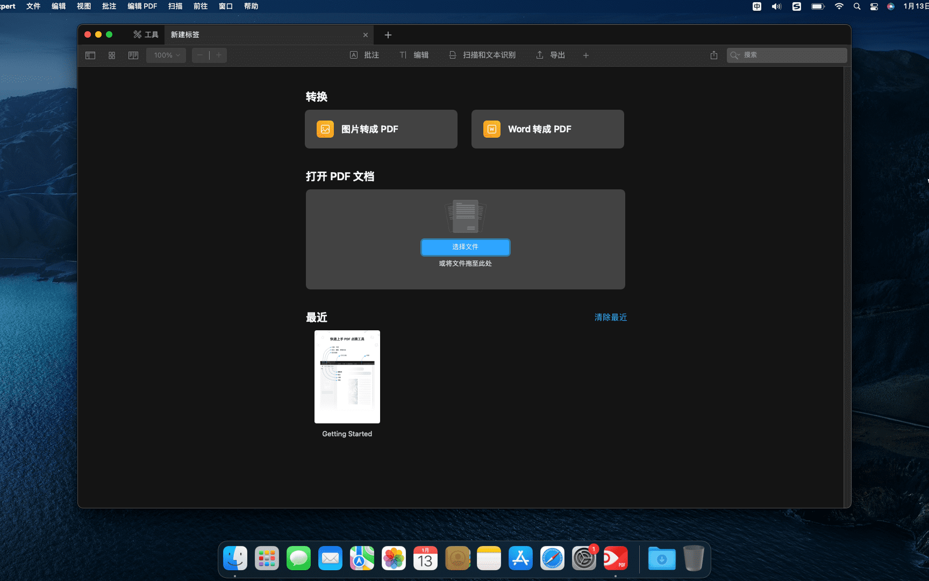Click the 导出 export toolbar button
This screenshot has height=581, width=929.
pos(551,55)
